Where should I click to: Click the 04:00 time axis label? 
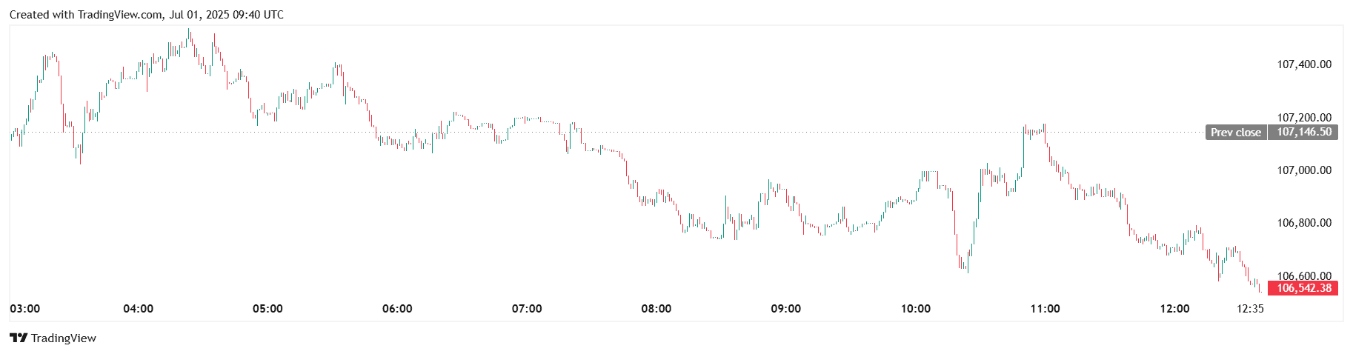(x=139, y=309)
